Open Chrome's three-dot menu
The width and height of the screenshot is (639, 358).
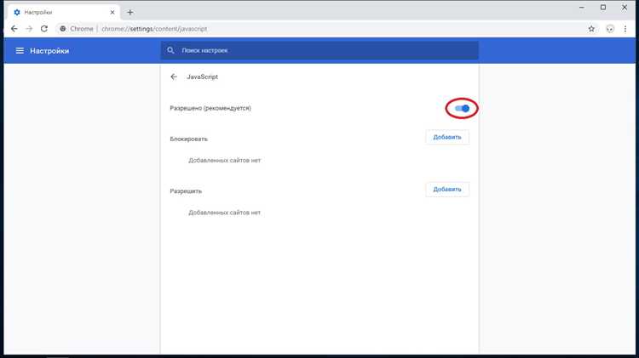click(x=625, y=29)
